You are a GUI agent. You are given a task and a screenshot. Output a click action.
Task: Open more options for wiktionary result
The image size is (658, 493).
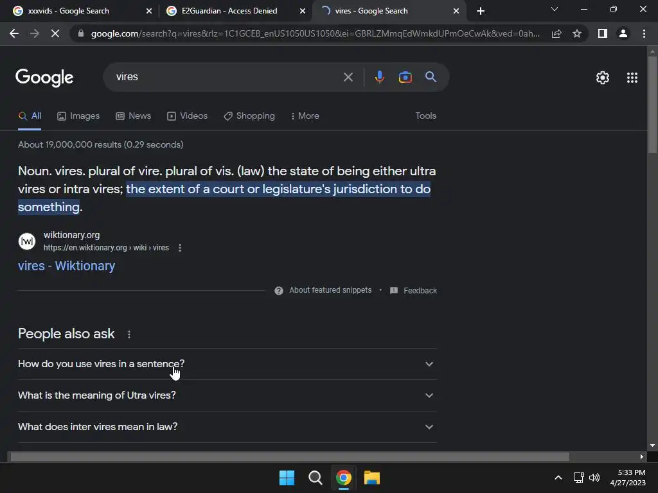[180, 248]
